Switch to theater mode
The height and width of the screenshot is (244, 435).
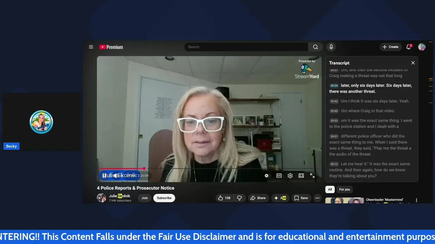[301, 176]
